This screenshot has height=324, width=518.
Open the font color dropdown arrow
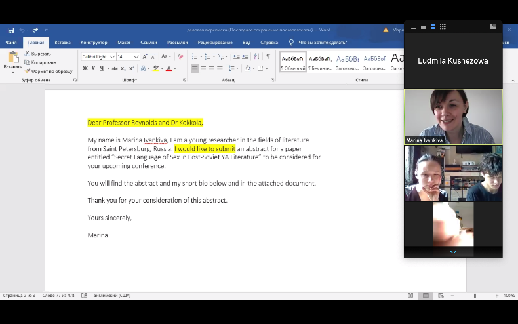pyautogui.click(x=175, y=68)
